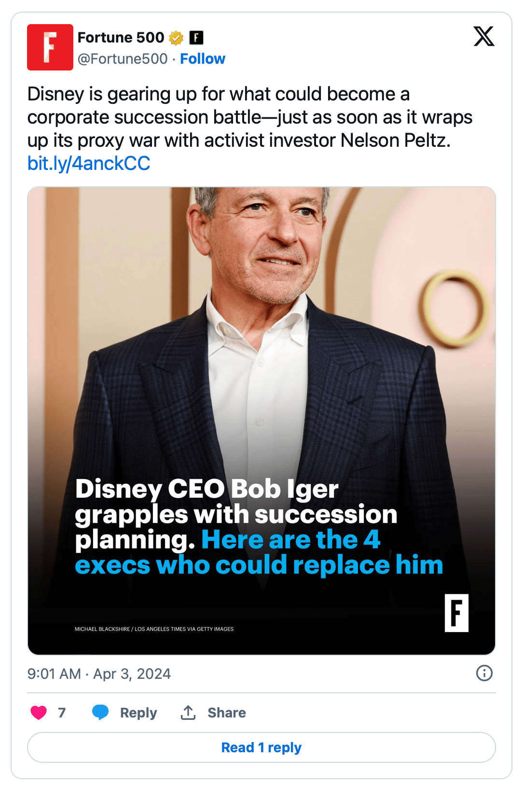
Task: Open the @Fortune500 handle profile
Action: [x=123, y=59]
